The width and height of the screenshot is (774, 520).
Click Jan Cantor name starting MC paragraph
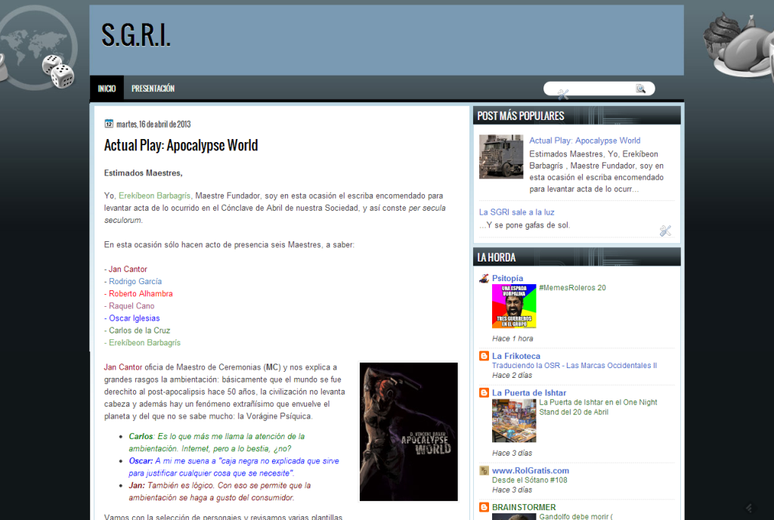(123, 367)
